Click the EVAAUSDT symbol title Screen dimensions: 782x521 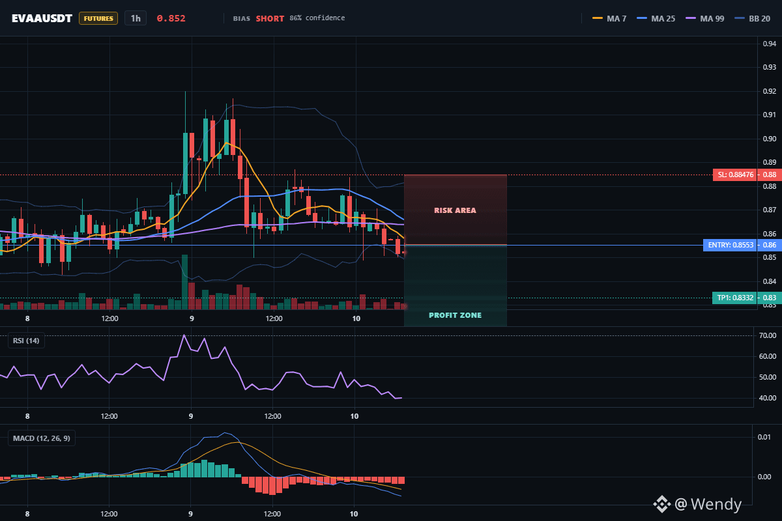[42, 18]
